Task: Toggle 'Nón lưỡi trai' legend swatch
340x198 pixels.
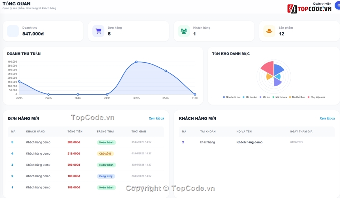Action: (224, 97)
